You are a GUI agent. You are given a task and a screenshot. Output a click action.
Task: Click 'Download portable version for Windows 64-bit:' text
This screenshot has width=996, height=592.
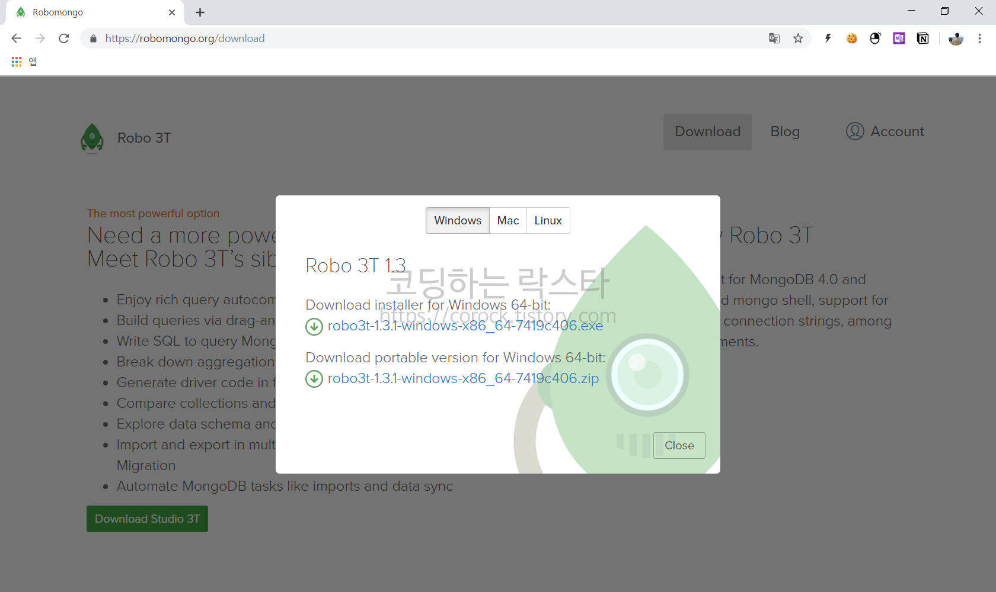pyautogui.click(x=455, y=358)
